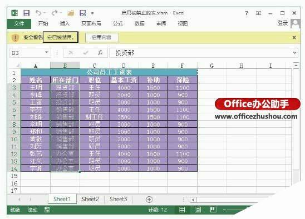Click the security warning shield icon
This screenshot has width=305, height=219.
(x=15, y=37)
